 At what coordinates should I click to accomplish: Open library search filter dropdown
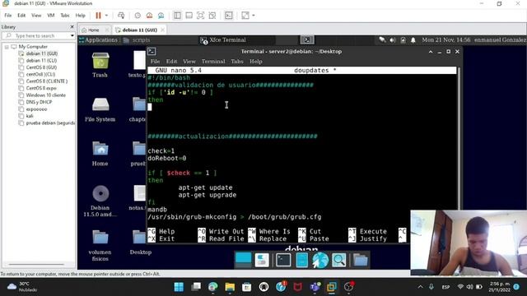72,35
